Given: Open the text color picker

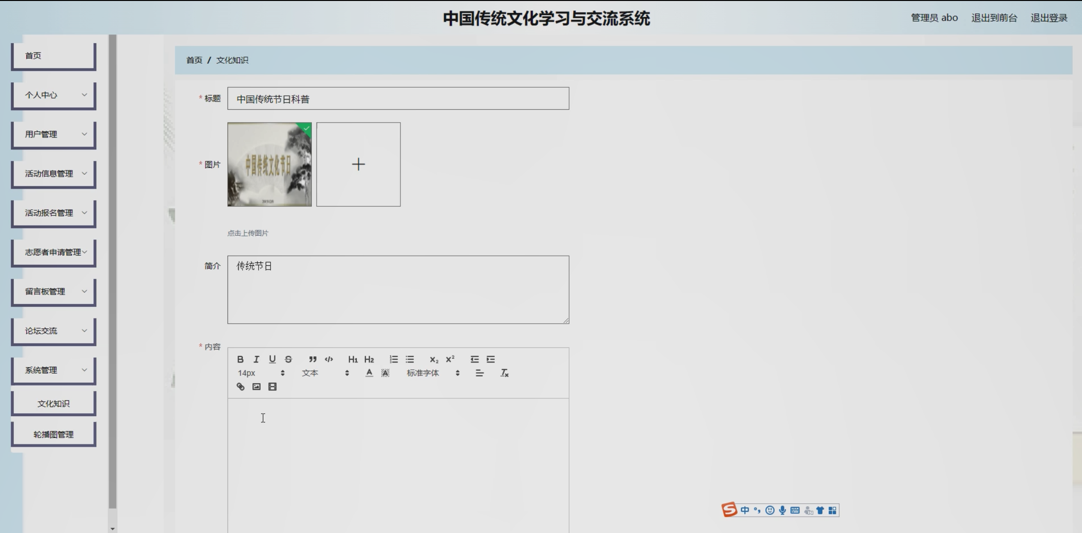Looking at the screenshot, I should (369, 373).
